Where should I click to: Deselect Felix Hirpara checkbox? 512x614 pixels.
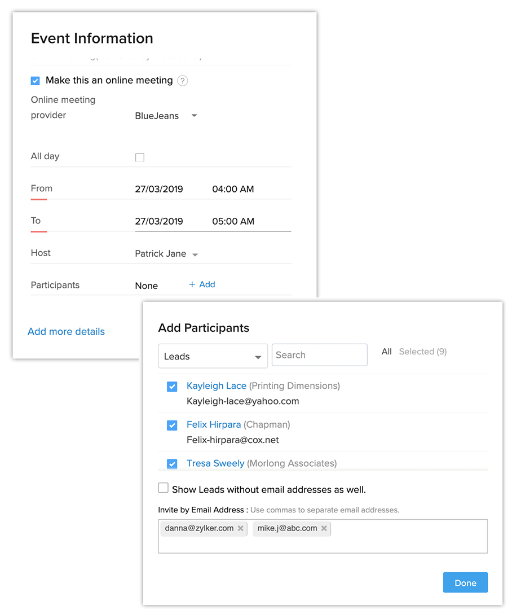[x=172, y=425]
